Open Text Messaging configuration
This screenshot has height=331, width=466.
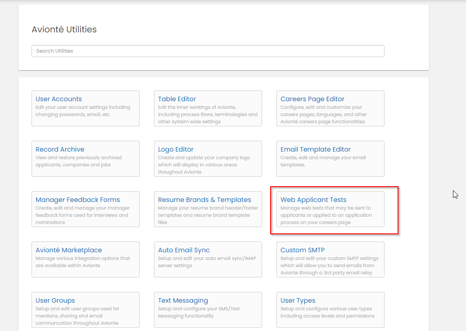[x=183, y=300]
